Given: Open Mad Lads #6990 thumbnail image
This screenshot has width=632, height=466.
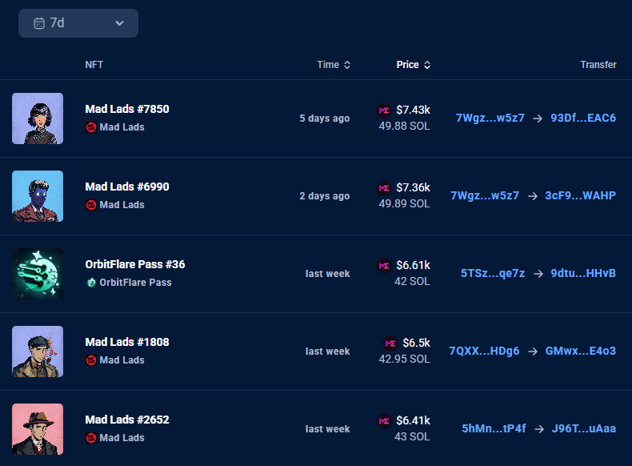Looking at the screenshot, I should [x=38, y=196].
